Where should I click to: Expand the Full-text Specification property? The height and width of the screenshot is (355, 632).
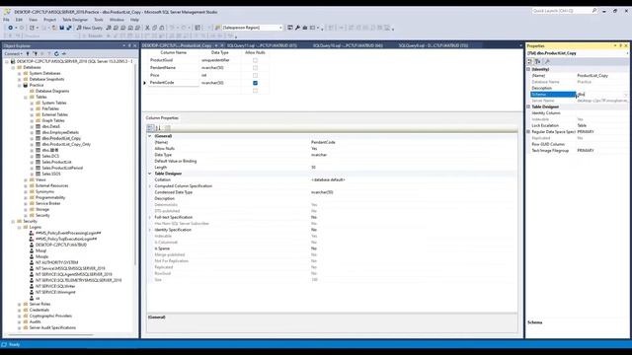tap(150, 217)
